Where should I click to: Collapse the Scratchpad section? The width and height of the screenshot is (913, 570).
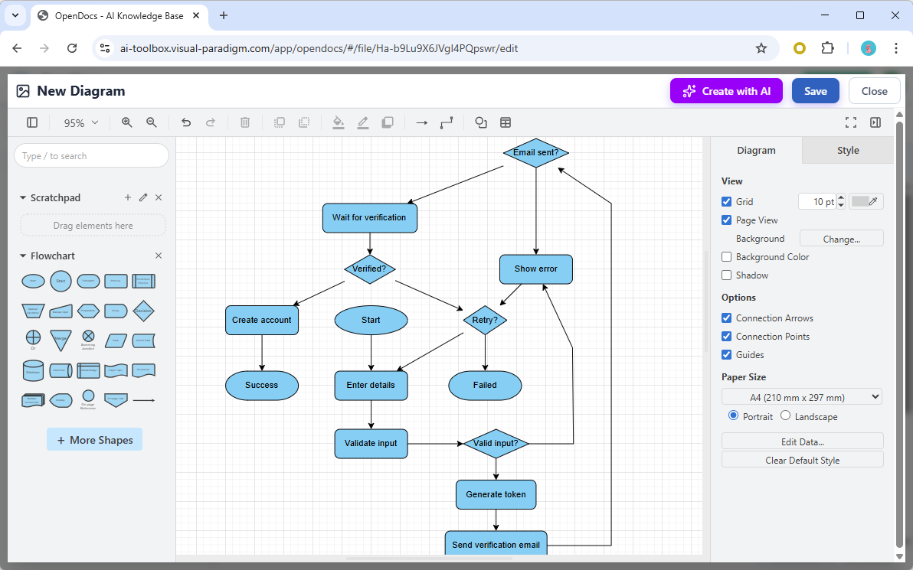22,197
